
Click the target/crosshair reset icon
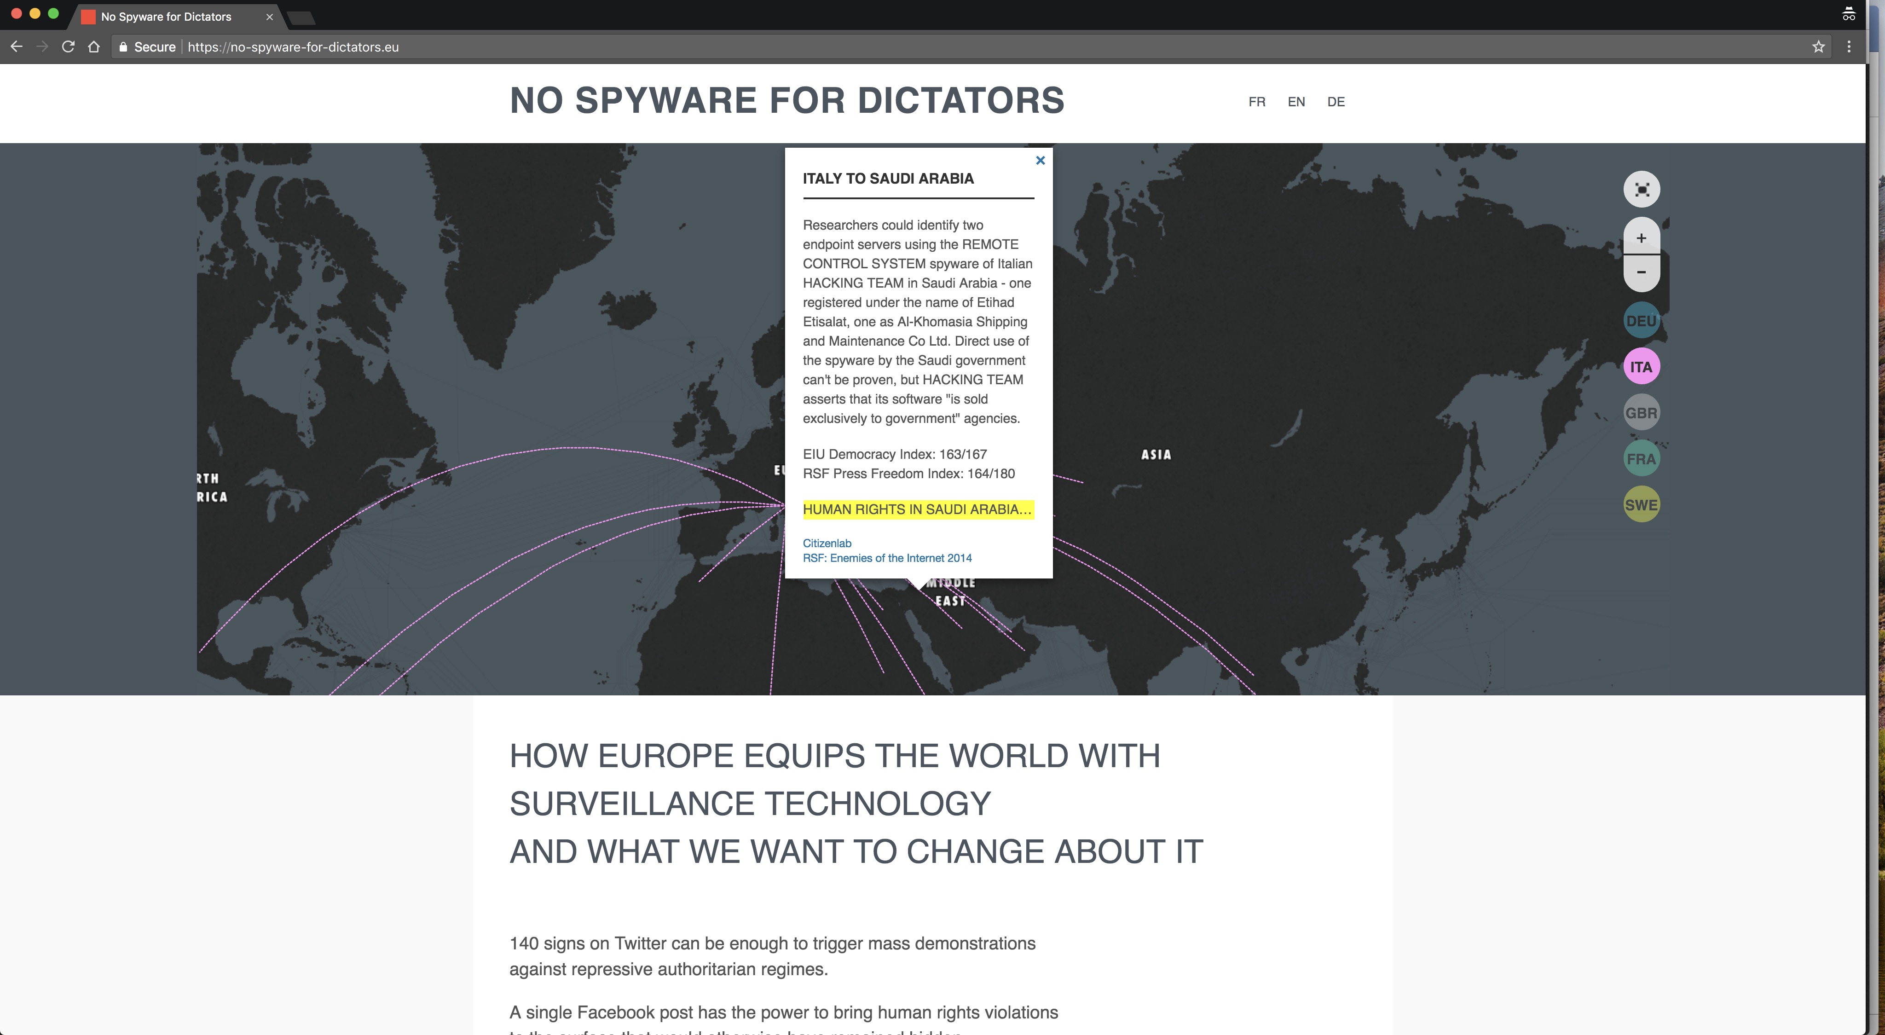tap(1643, 189)
